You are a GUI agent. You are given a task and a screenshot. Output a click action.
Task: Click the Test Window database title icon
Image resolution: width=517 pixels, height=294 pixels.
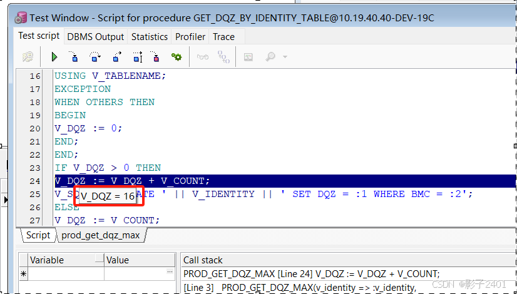pos(21,18)
